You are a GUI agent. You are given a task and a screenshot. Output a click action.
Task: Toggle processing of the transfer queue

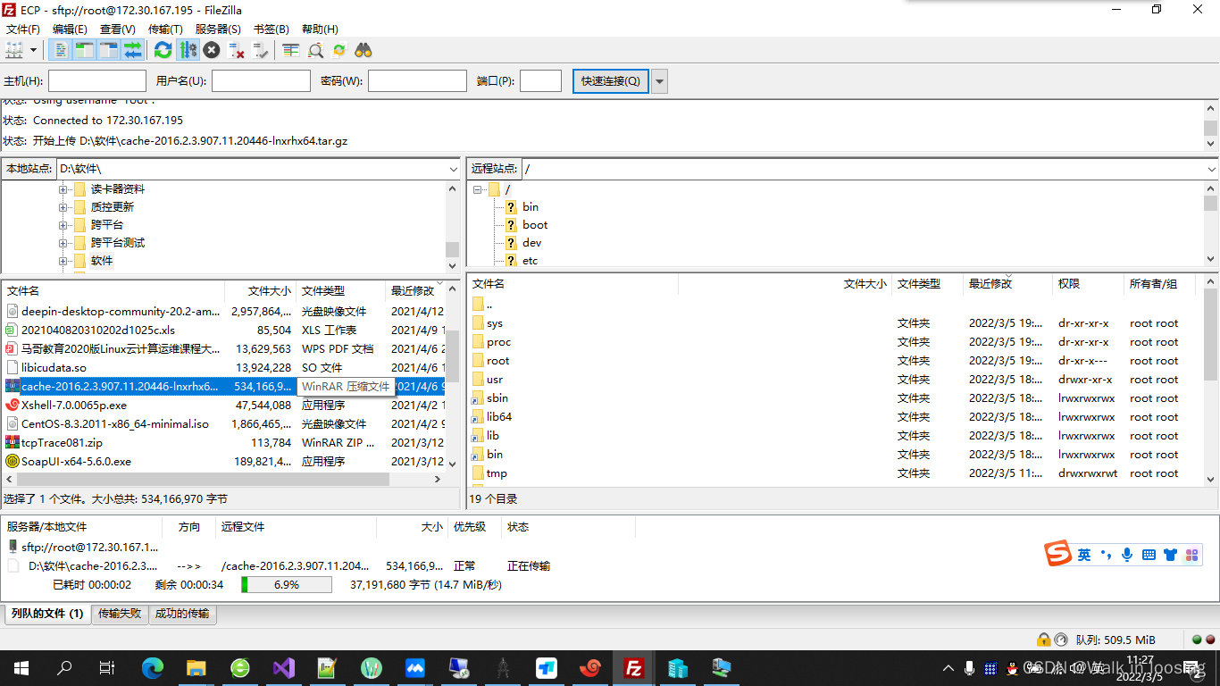tap(188, 50)
